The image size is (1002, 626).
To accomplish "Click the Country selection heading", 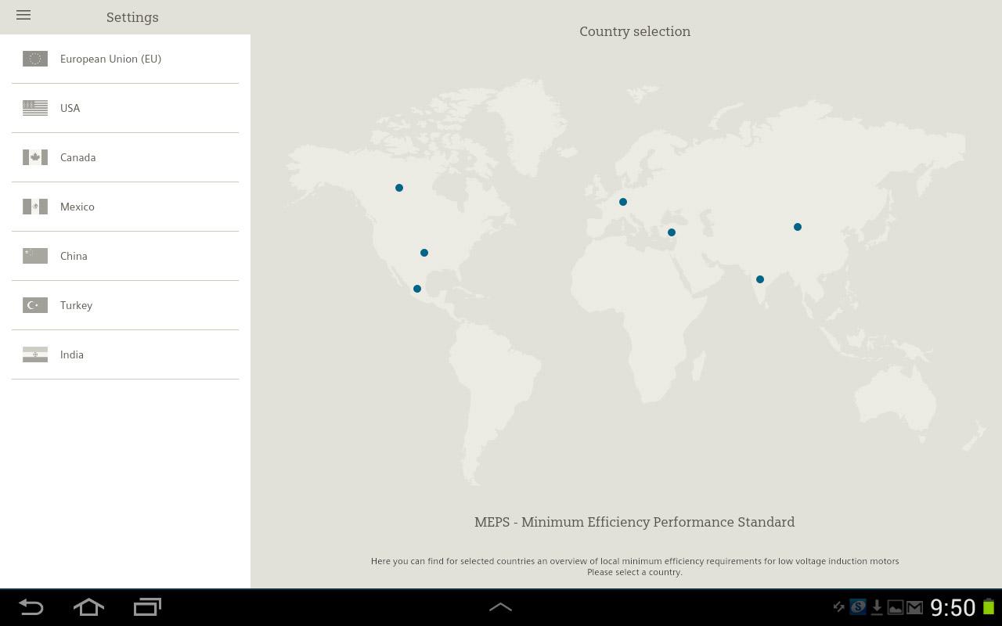I will tap(635, 31).
